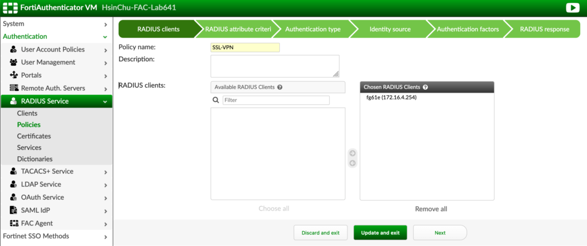Expand Fortinet SSO Methods chevron

click(x=105, y=237)
